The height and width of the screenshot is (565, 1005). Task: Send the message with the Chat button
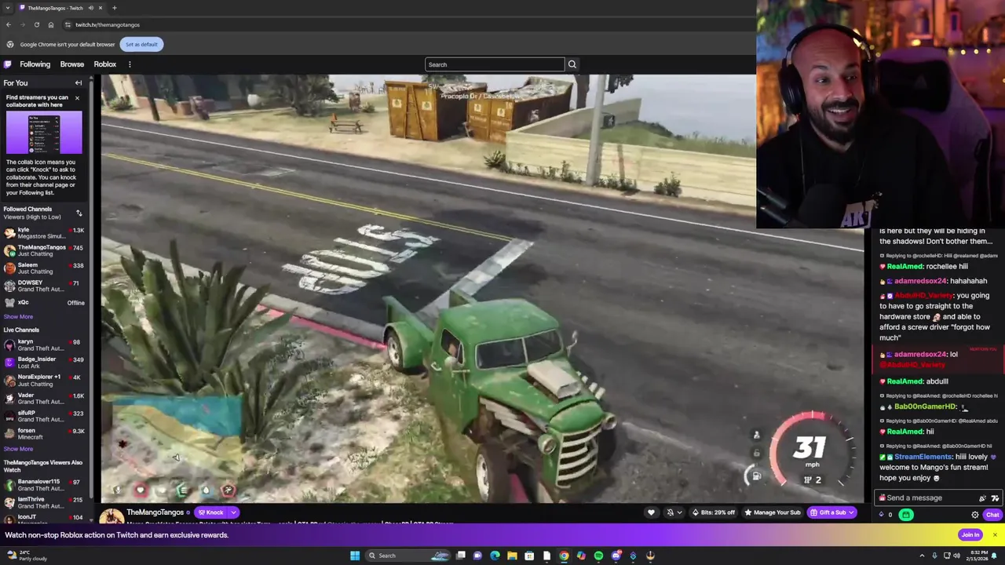992,515
